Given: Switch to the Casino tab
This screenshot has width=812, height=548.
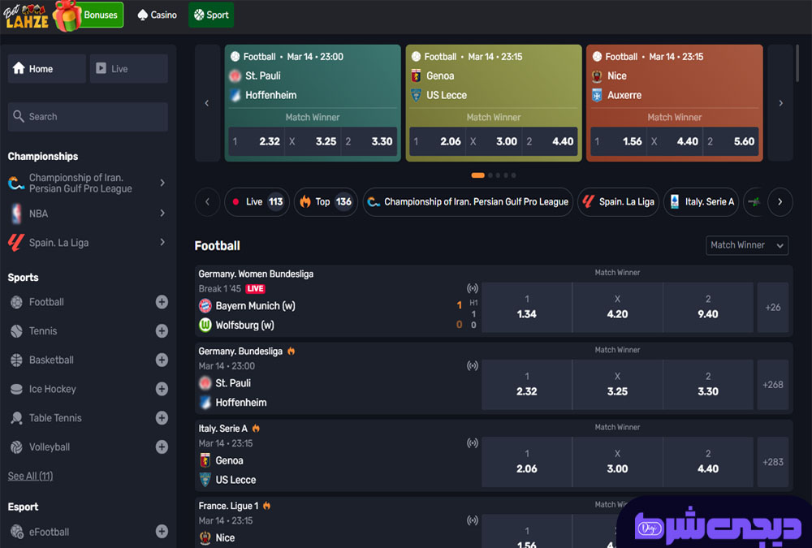Looking at the screenshot, I should (157, 15).
